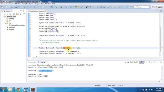Viewport: 164px width, 92px height.
Task: Click the Windows Start button
Action: pos(3,90)
